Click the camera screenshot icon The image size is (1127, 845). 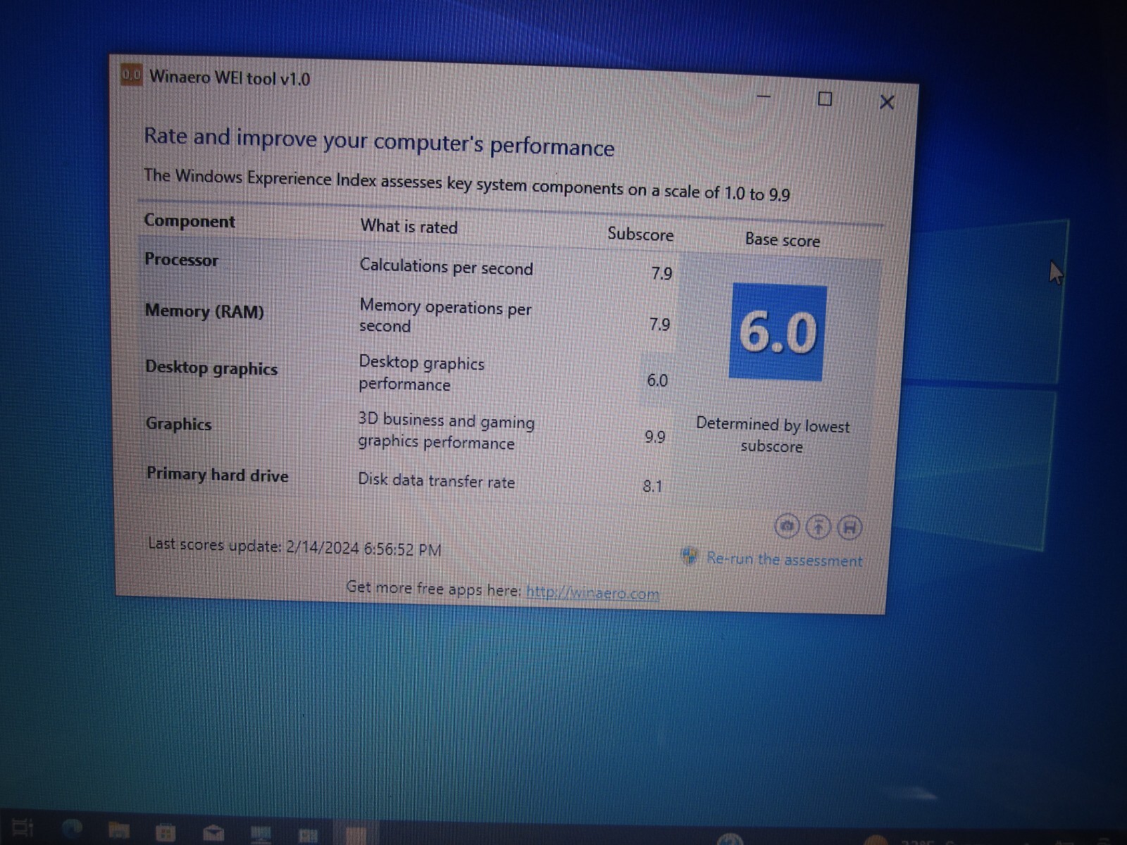(787, 525)
